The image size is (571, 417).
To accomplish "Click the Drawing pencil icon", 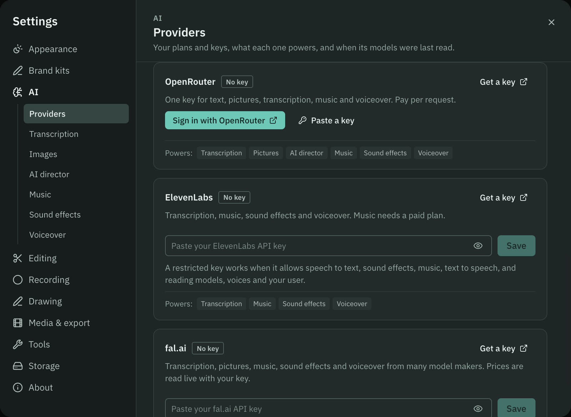I will point(17,301).
